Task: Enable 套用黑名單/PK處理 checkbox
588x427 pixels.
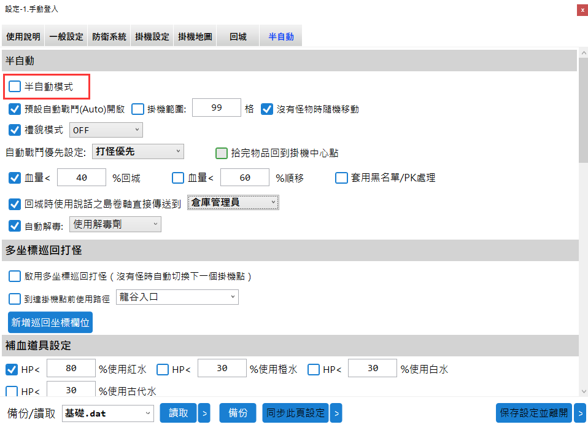Action: [341, 178]
